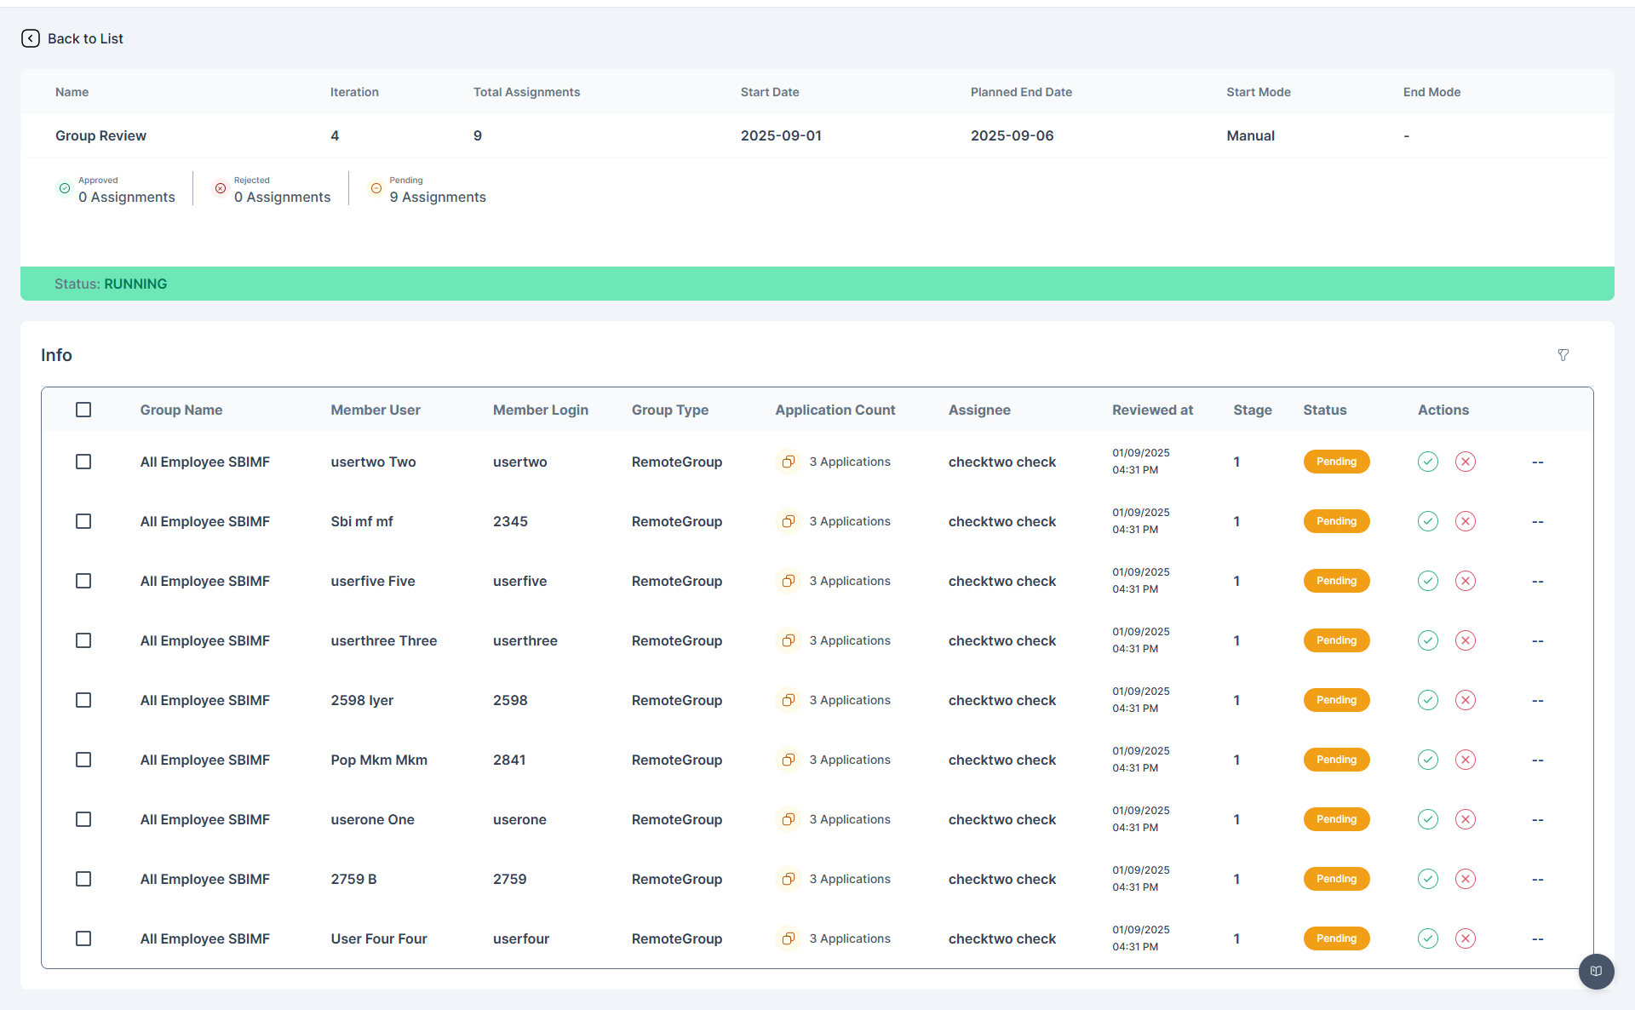
Task: Reject the Sbi mf mf assignment
Action: coord(1466,521)
